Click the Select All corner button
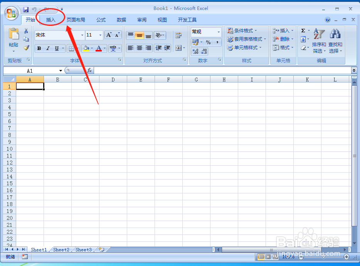The height and width of the screenshot is (266, 360). [x=10, y=80]
